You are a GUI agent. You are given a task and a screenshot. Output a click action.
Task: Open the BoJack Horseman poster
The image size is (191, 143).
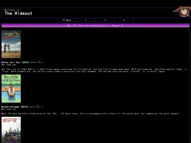[11, 89]
